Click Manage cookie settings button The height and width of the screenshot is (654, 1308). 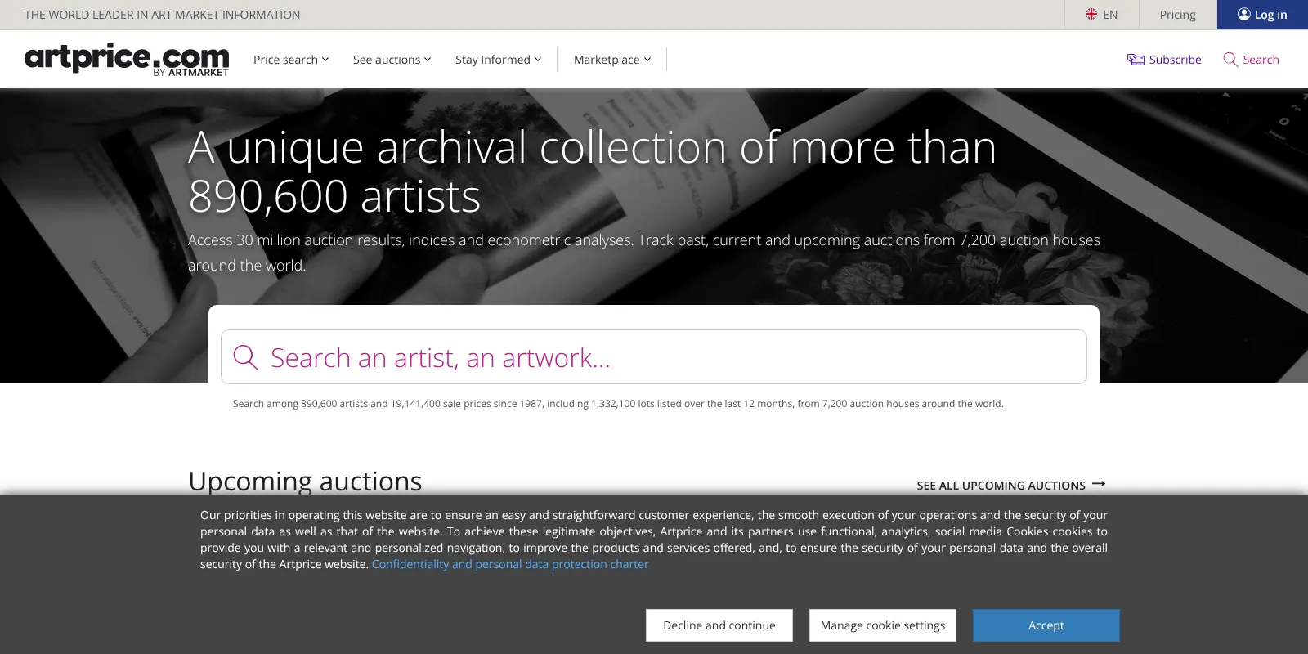click(883, 625)
